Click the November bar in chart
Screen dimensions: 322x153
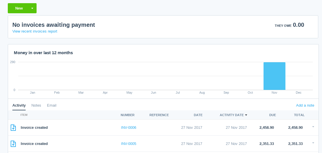[274, 76]
